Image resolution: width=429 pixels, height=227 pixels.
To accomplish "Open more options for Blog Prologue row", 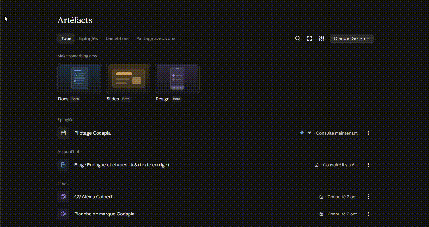I will (368, 165).
